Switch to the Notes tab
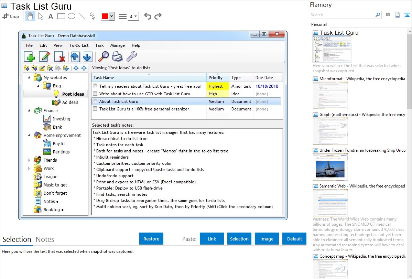 point(45,239)
